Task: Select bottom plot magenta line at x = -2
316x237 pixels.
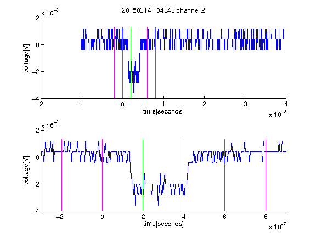Action: tap(61, 175)
